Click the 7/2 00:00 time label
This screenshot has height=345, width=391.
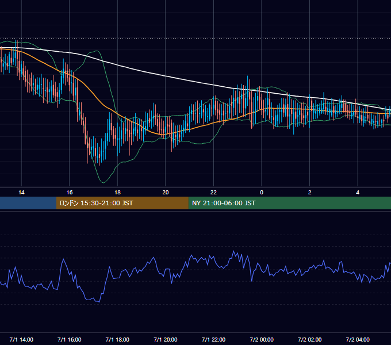pos(262,339)
